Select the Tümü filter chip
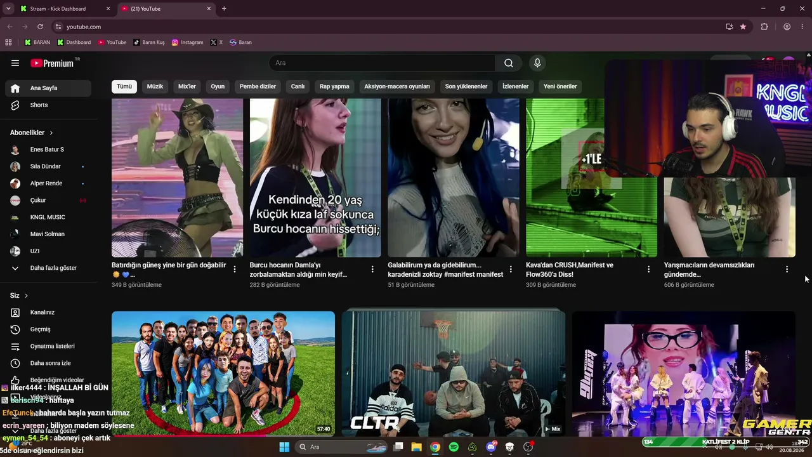The width and height of the screenshot is (812, 457). [x=124, y=86]
